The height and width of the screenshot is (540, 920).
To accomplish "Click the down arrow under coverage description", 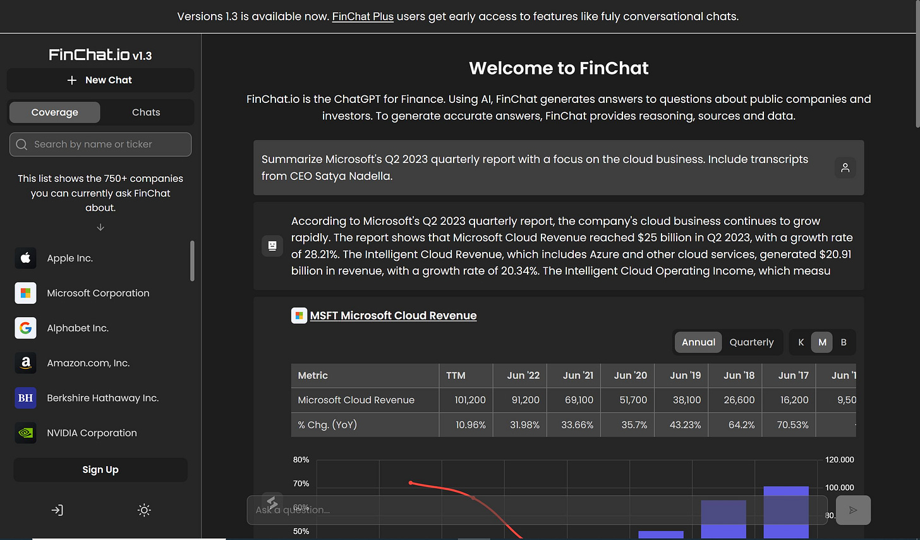I will [100, 227].
